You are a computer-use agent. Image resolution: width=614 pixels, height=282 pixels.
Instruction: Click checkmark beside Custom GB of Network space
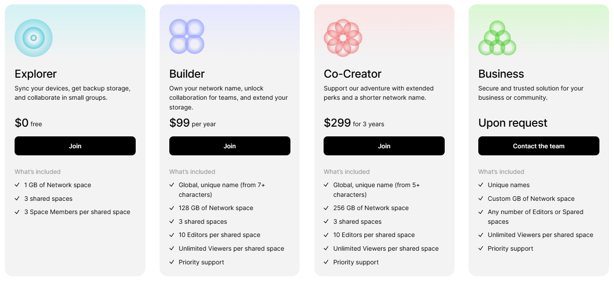(x=481, y=199)
